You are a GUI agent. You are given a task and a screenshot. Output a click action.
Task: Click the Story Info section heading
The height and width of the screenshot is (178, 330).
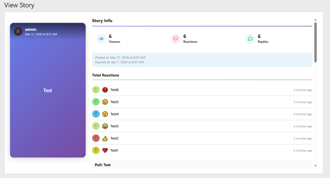click(102, 21)
